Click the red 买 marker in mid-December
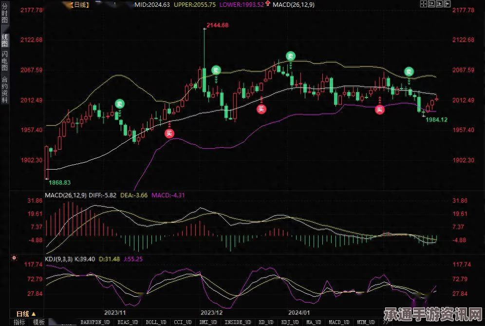This screenshot has height=326, width=485. click(261, 109)
